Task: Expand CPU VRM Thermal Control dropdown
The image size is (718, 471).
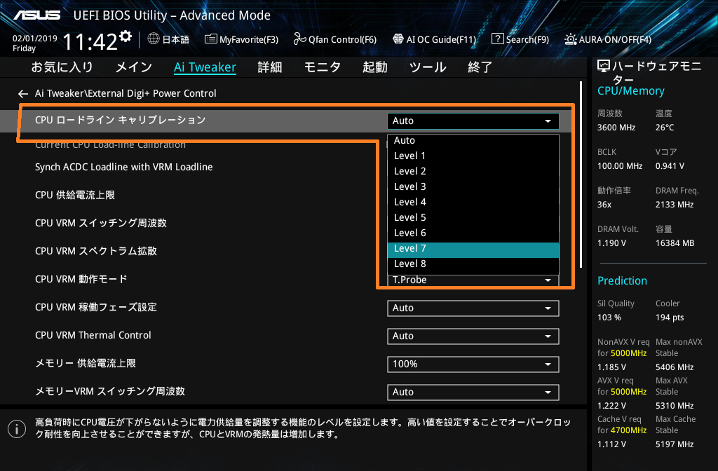Action: click(473, 336)
